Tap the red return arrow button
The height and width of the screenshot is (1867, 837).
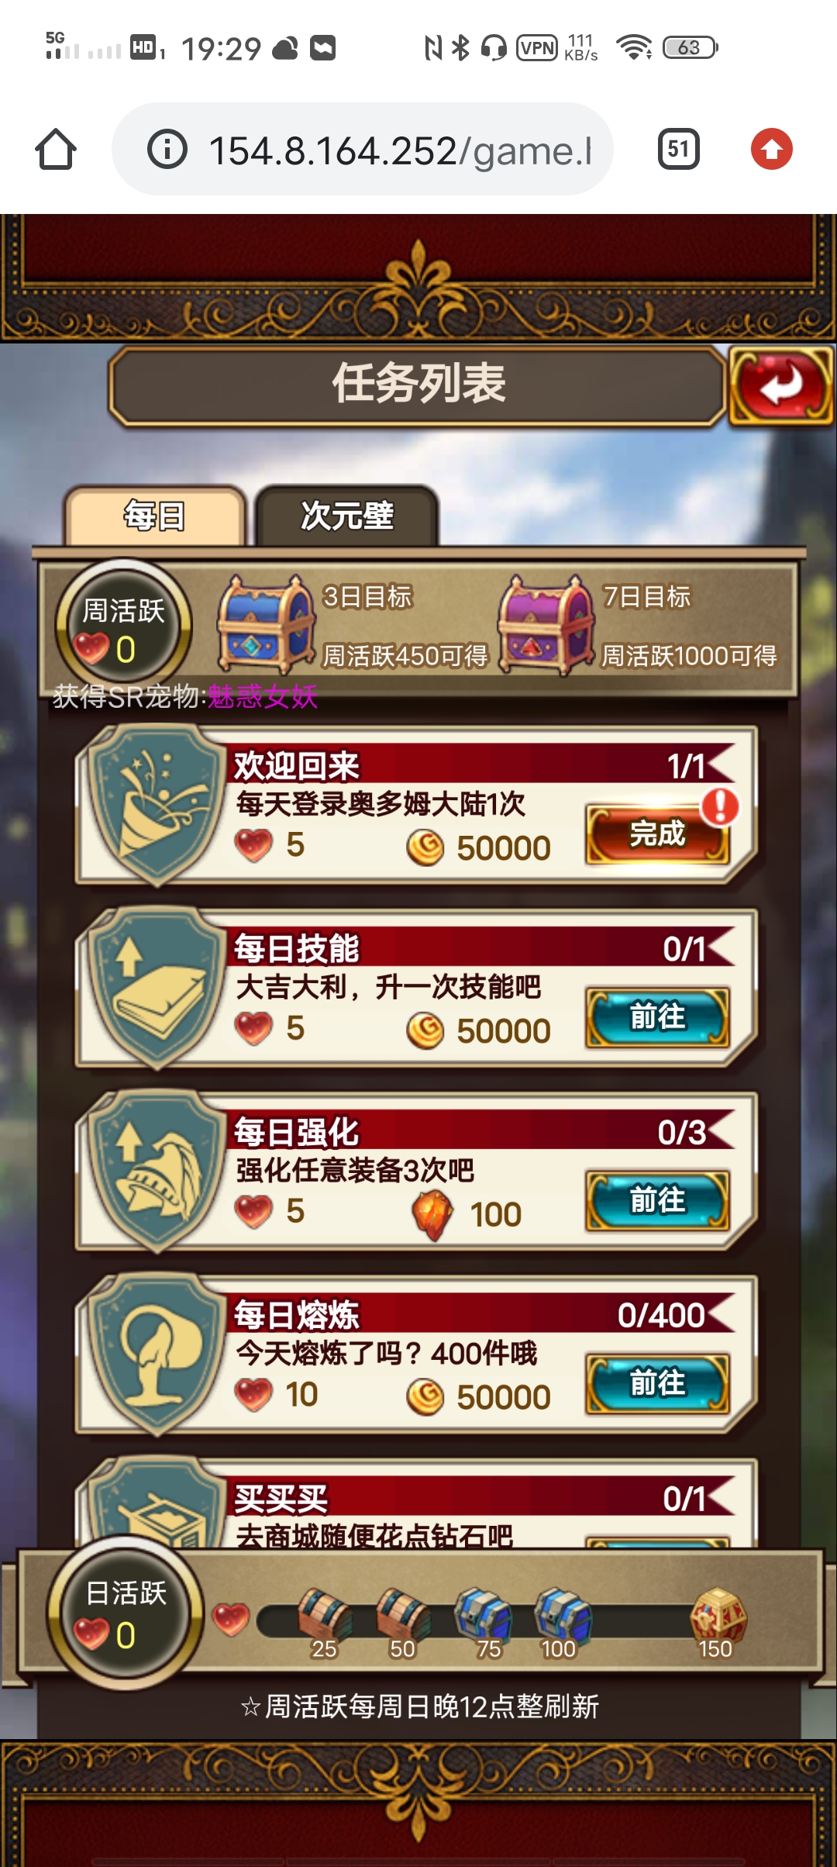(x=780, y=385)
